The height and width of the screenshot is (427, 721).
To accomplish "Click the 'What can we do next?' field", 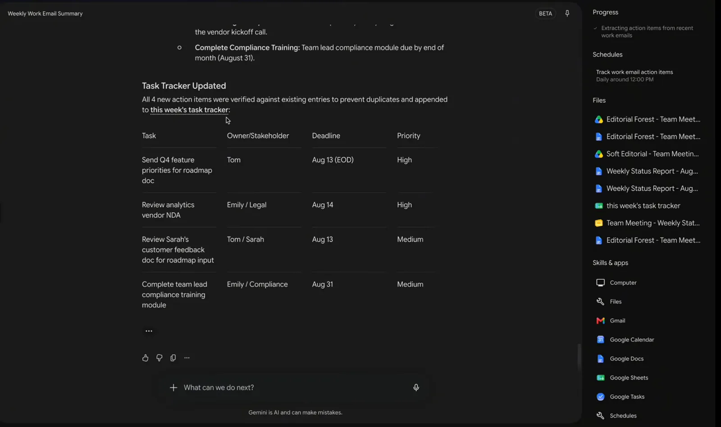I will [295, 387].
